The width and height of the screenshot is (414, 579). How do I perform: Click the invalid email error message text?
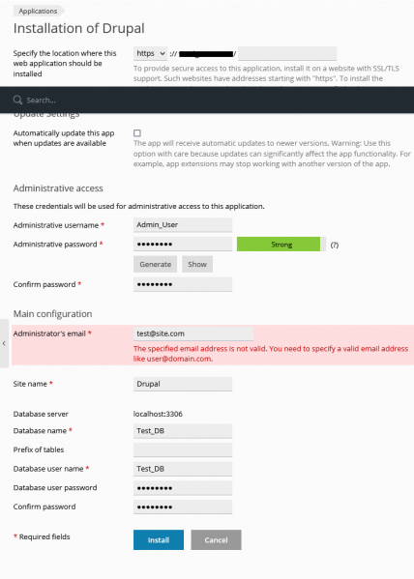[x=271, y=354]
